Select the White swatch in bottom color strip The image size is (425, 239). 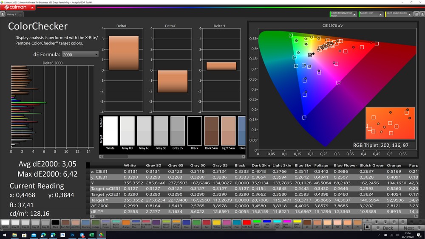click(5, 222)
